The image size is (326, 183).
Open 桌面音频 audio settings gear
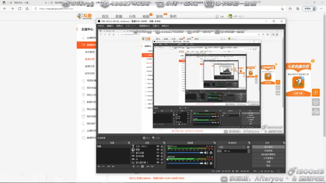click(x=211, y=163)
